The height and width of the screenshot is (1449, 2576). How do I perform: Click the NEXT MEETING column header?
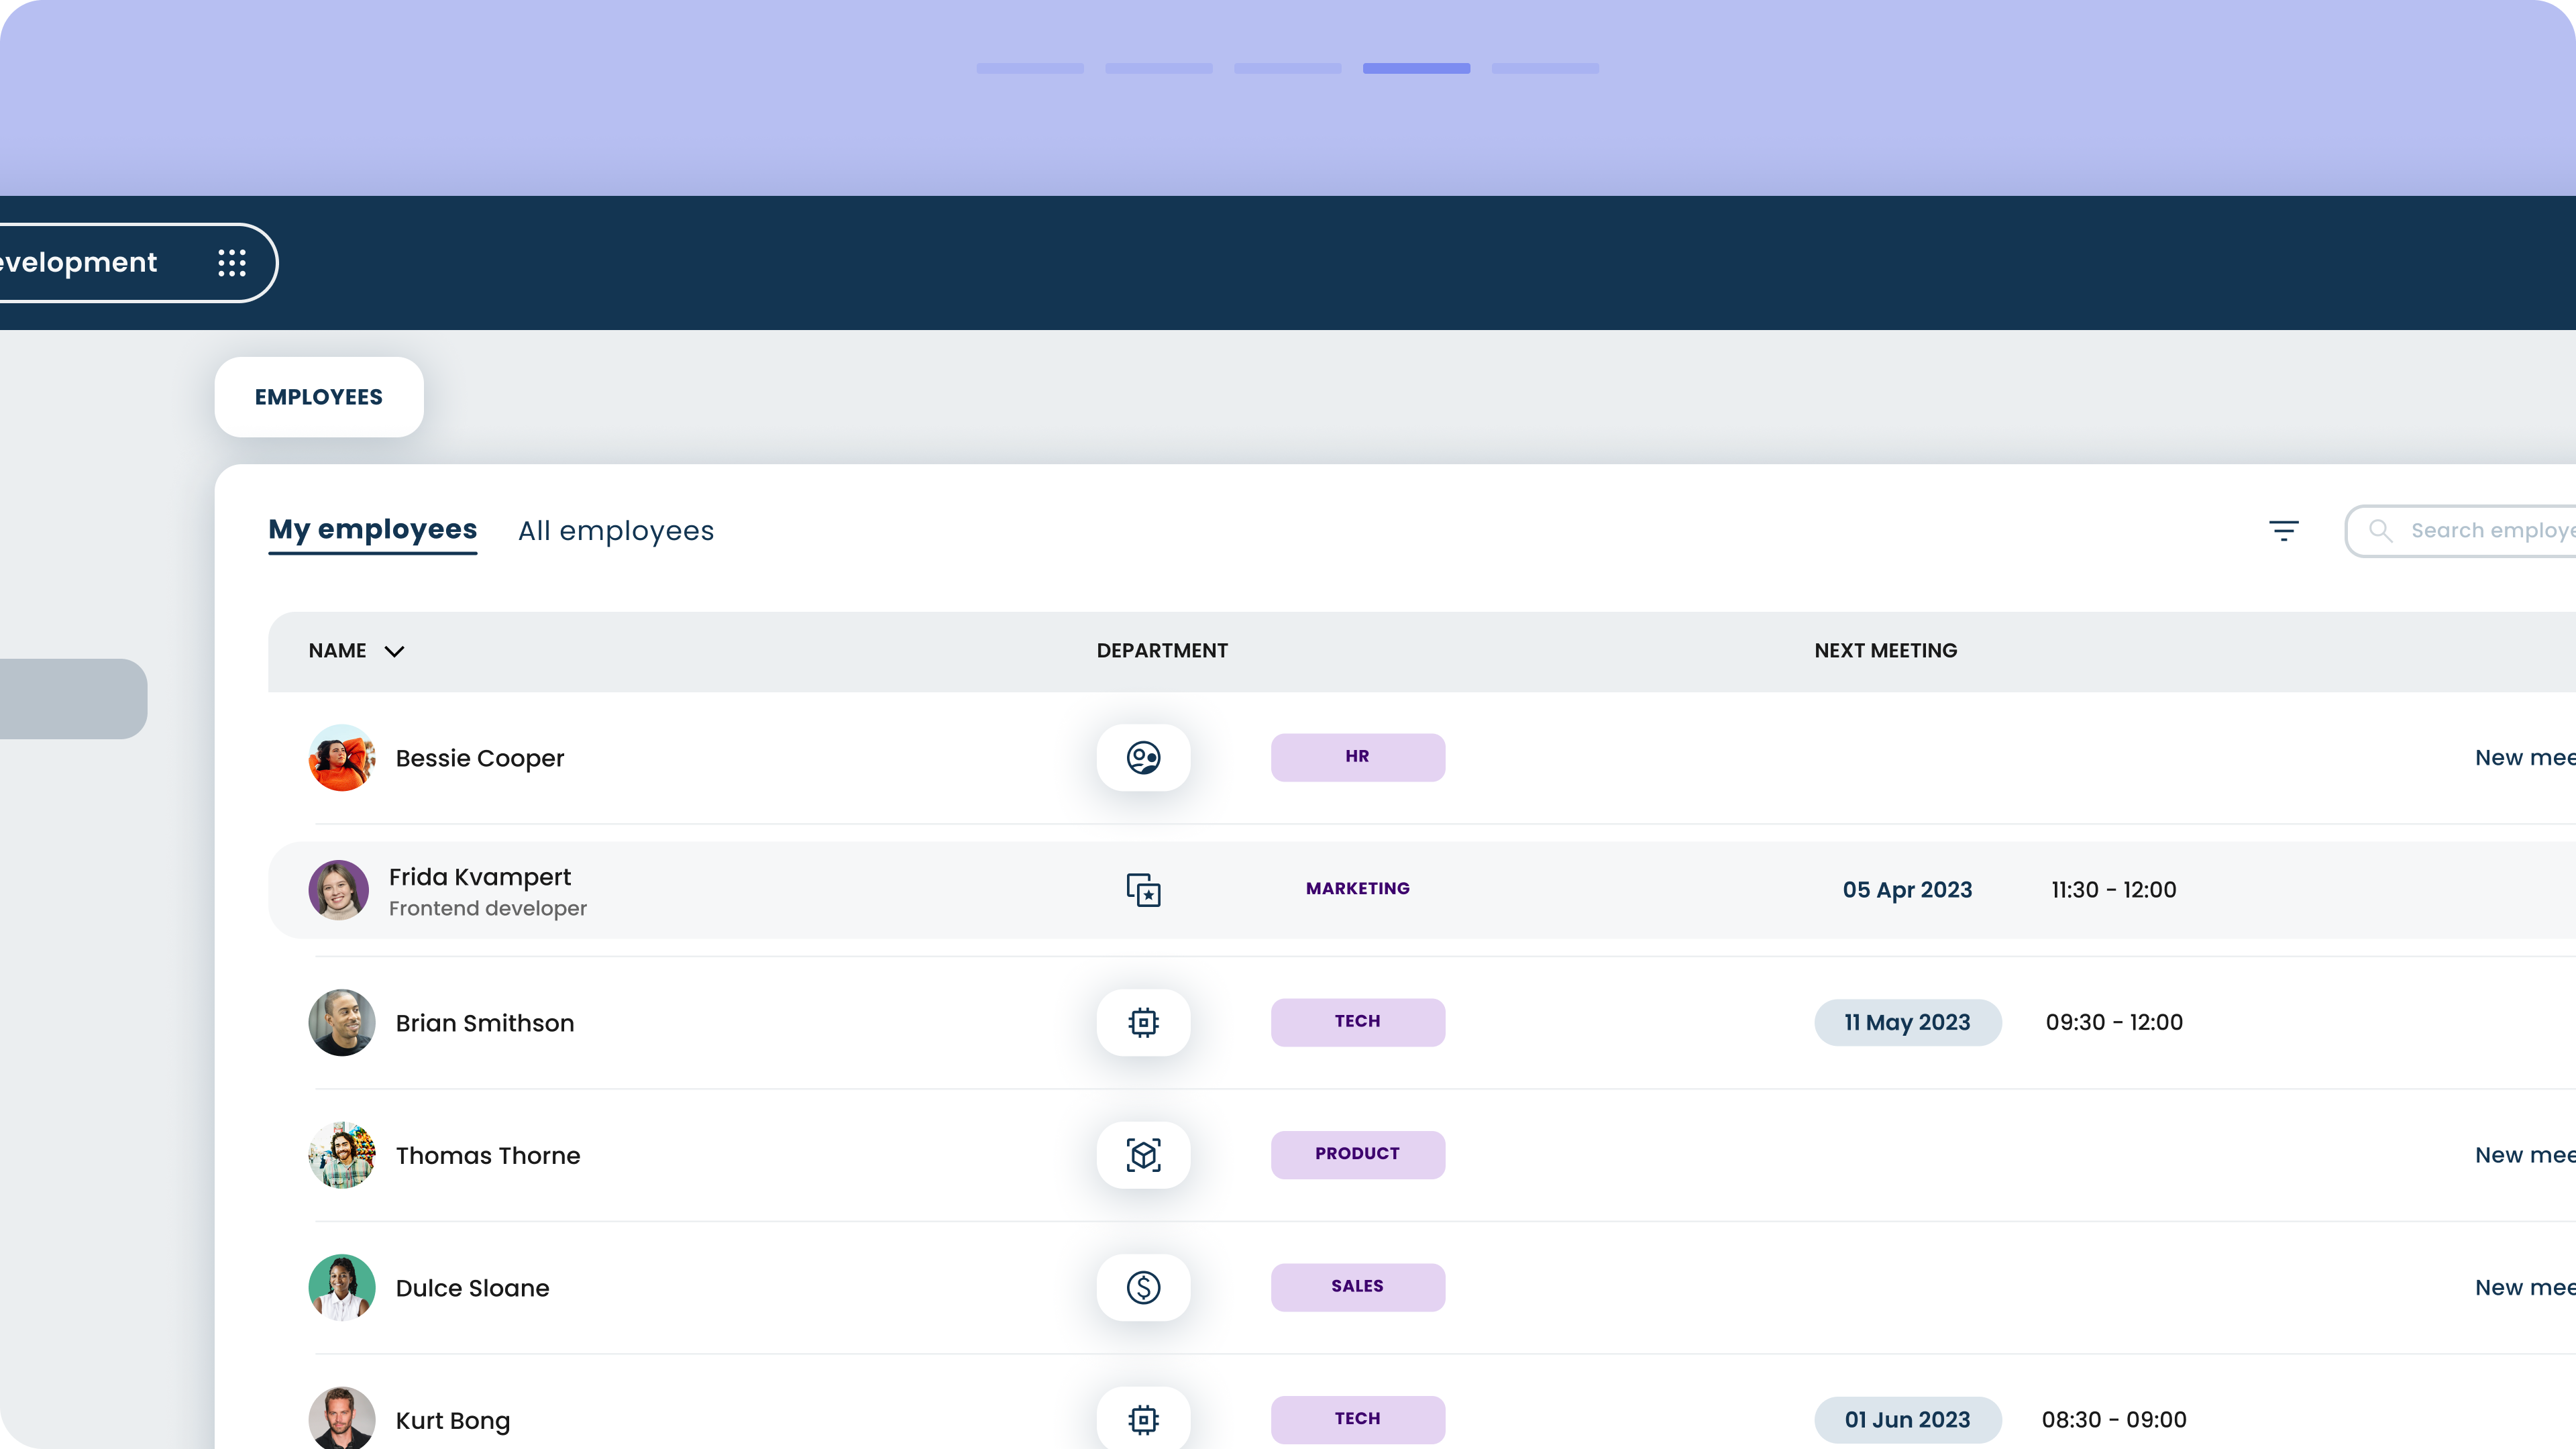coord(1886,651)
